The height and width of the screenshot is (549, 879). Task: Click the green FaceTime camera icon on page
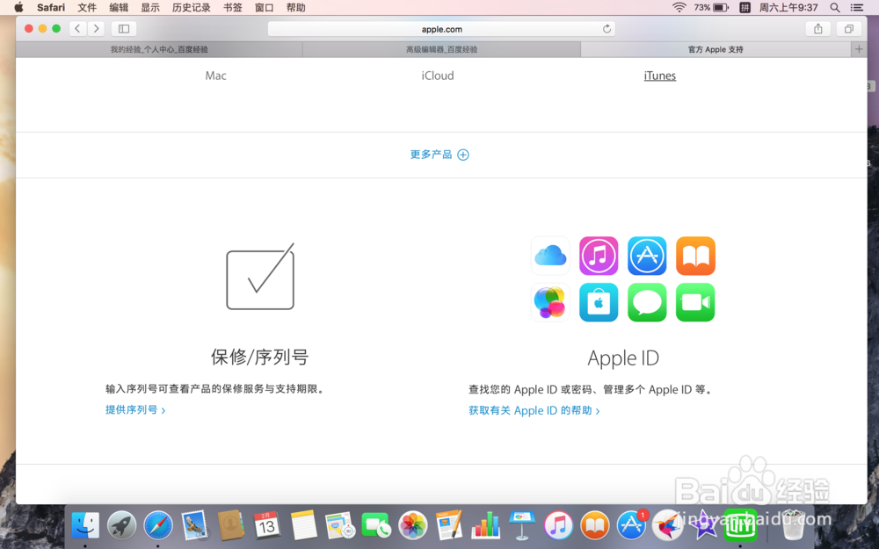[695, 302]
